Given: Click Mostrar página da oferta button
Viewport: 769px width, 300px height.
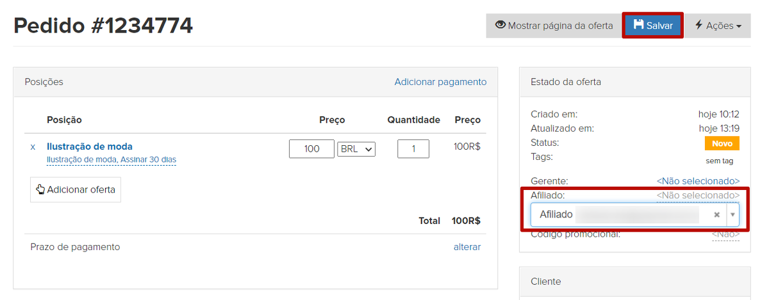Looking at the screenshot, I should coord(554,26).
